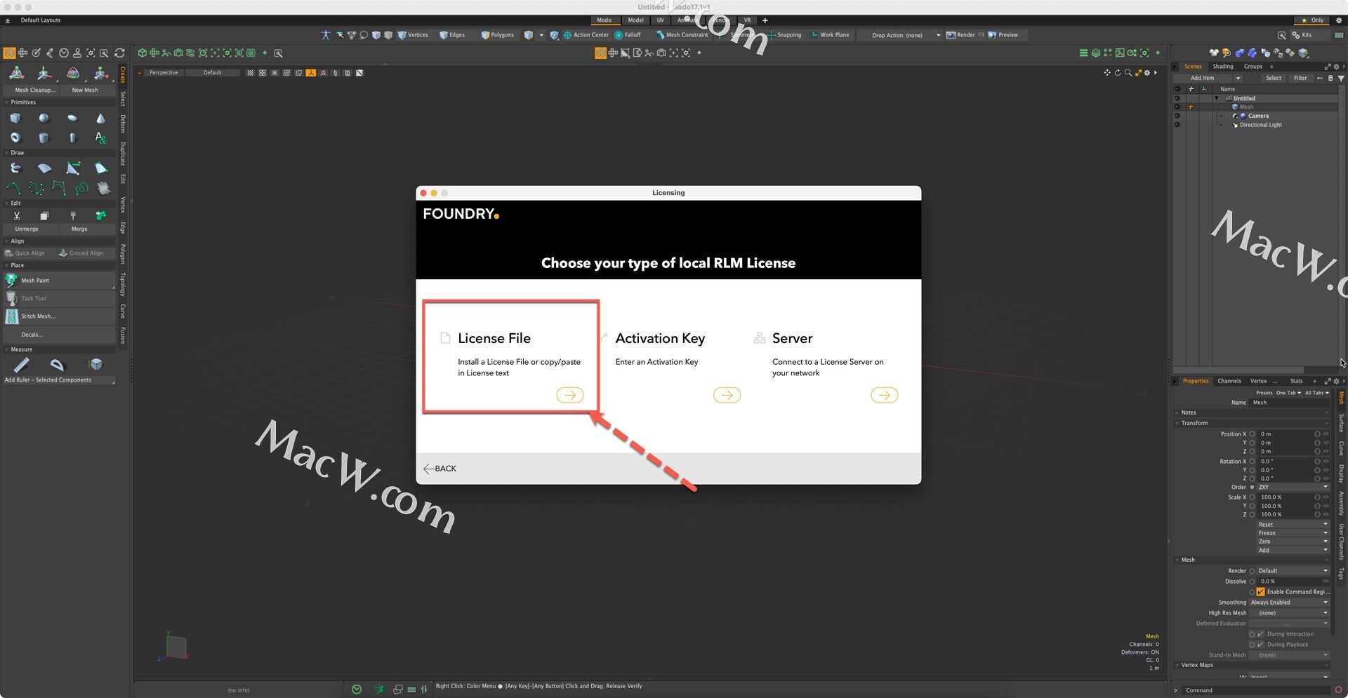Viewport: 1348px width, 698px height.
Task: Open the Groups tab
Action: pos(1253,67)
